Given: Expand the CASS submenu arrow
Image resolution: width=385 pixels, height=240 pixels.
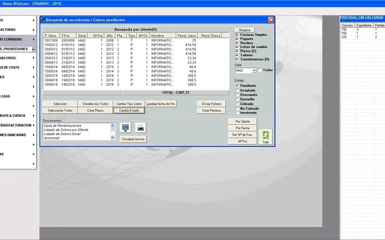Looking at the screenshot, I should click(x=34, y=97).
